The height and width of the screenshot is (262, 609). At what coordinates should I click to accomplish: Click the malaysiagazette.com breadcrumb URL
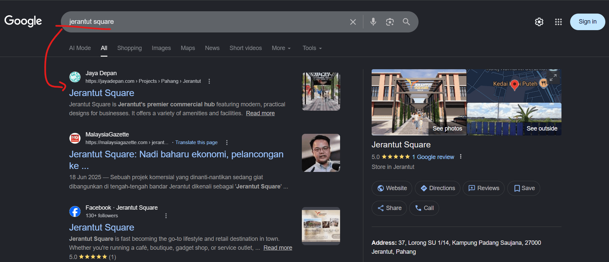pyautogui.click(x=127, y=142)
